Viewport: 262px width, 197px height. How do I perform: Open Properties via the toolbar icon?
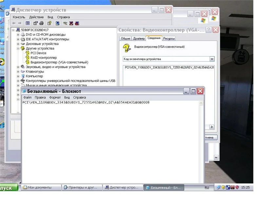point(35,23)
